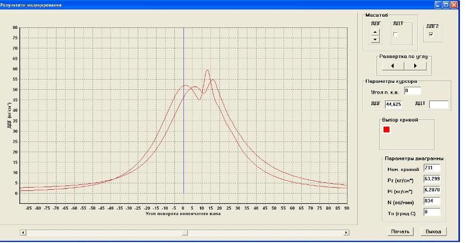Enable the ДДТ checkbox
Viewport: 468px width, 243px height.
coord(395,34)
